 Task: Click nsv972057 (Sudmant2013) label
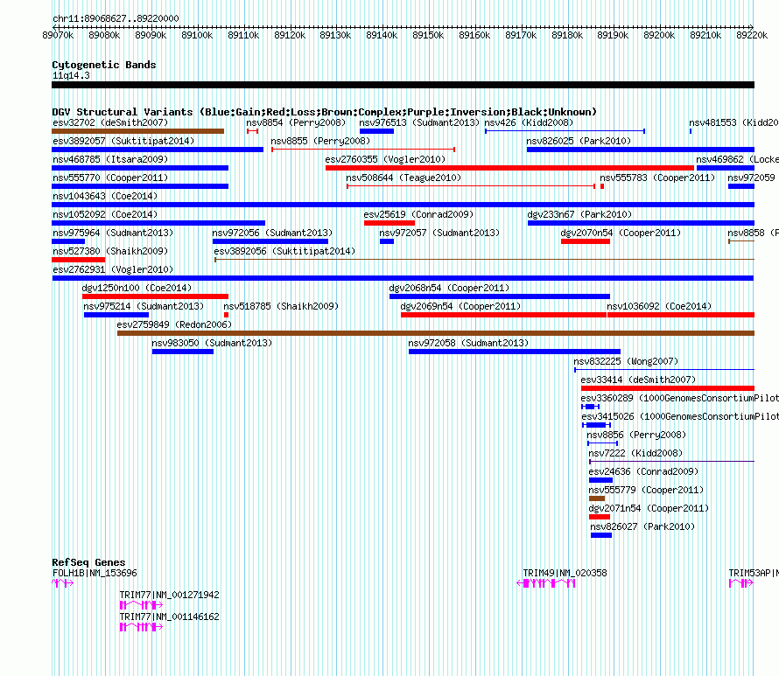[x=439, y=233]
